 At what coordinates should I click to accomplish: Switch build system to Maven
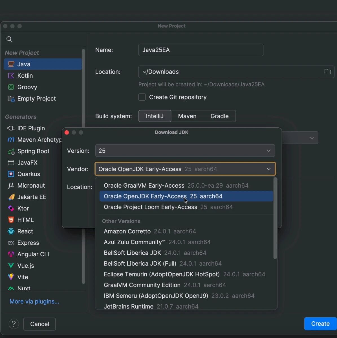point(187,116)
